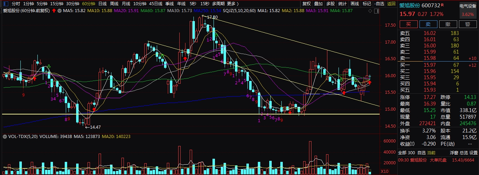This screenshot has height=175, width=479.
Task: Click the 买一 15.97 bid row
Action: click(438, 65)
